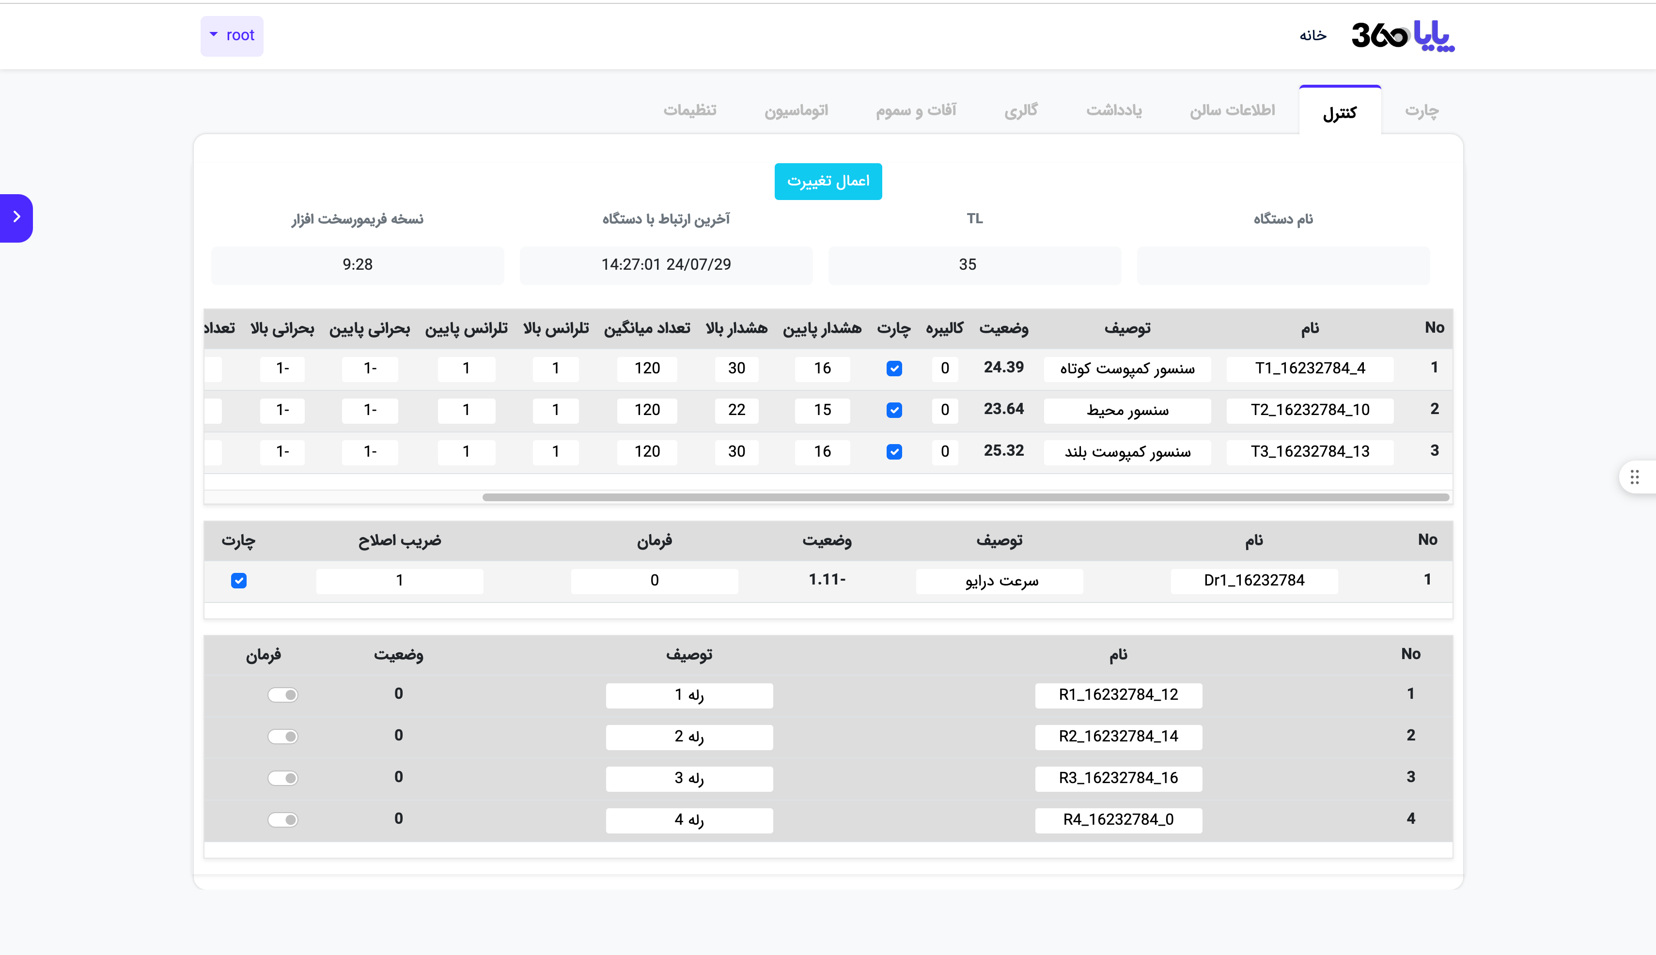
Task: Uncheck chart checkbox for sensor T2_16232784_10
Action: pyautogui.click(x=893, y=410)
